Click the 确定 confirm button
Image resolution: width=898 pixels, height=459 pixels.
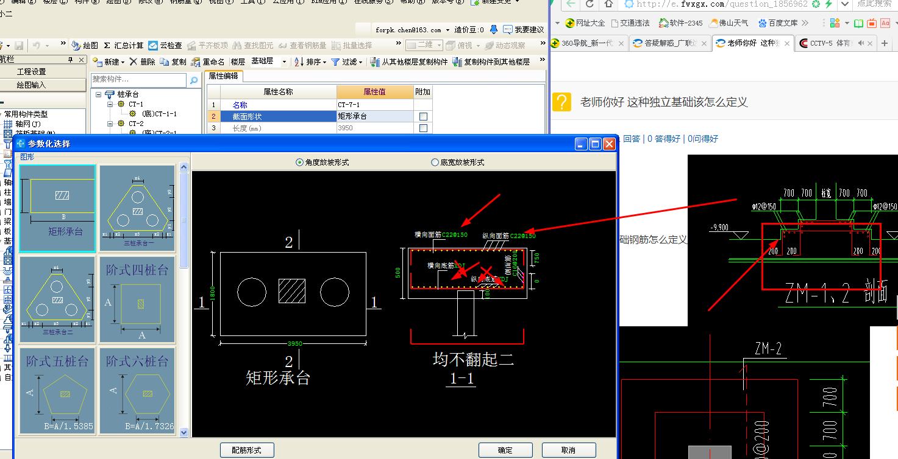coord(505,450)
